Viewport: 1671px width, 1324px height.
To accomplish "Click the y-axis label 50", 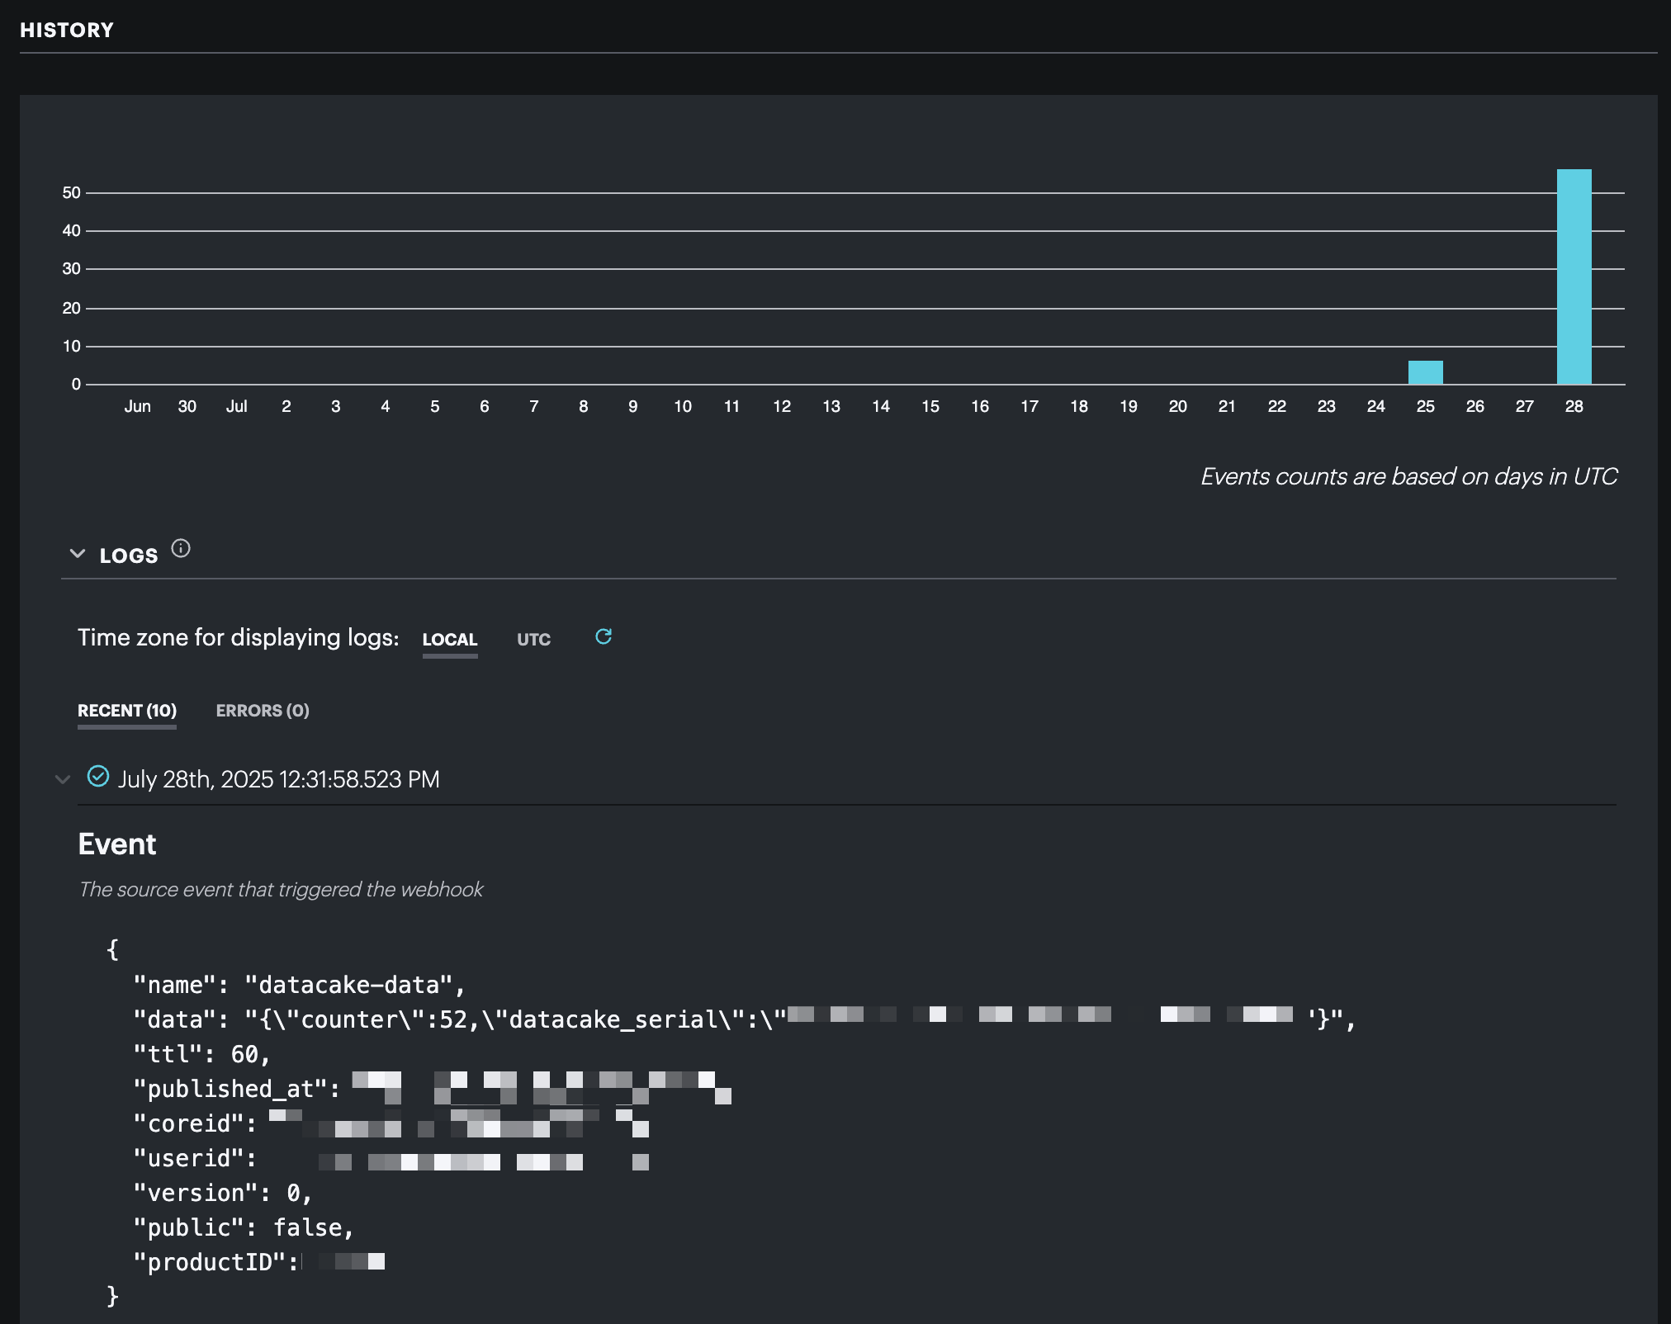I will click(71, 192).
